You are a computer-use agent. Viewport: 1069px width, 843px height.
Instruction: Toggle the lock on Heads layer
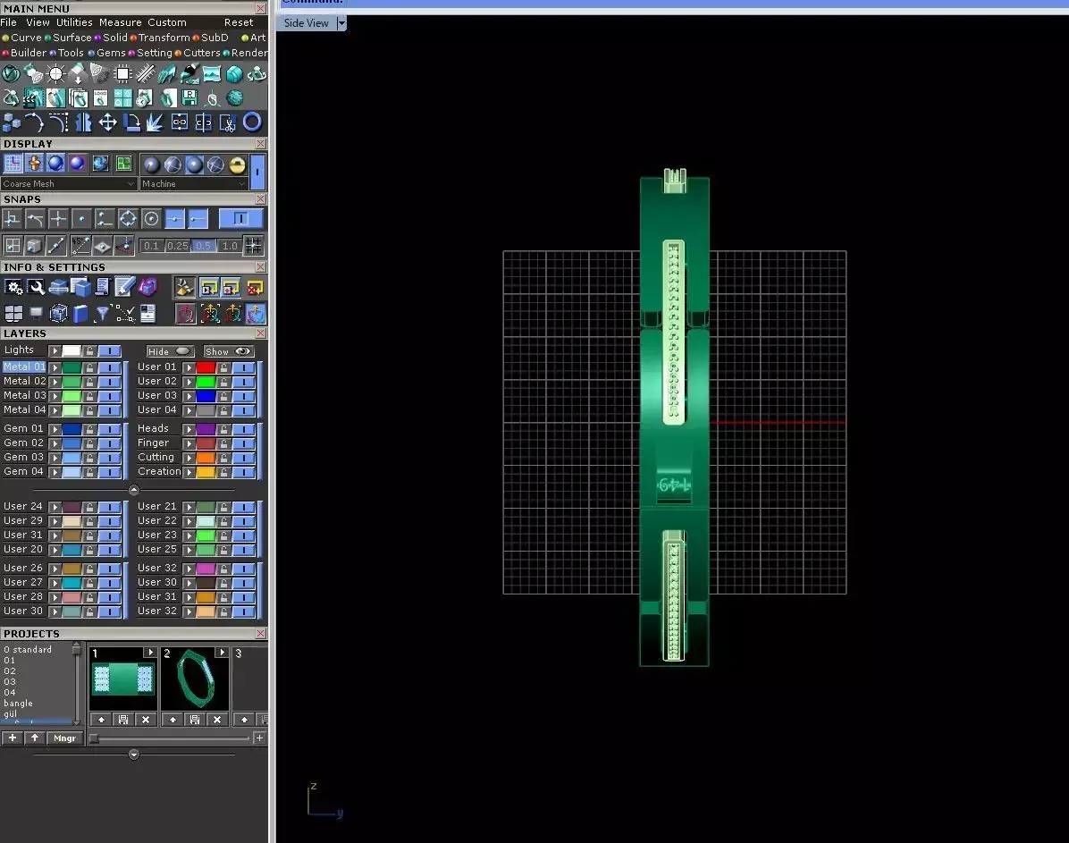[x=223, y=430]
